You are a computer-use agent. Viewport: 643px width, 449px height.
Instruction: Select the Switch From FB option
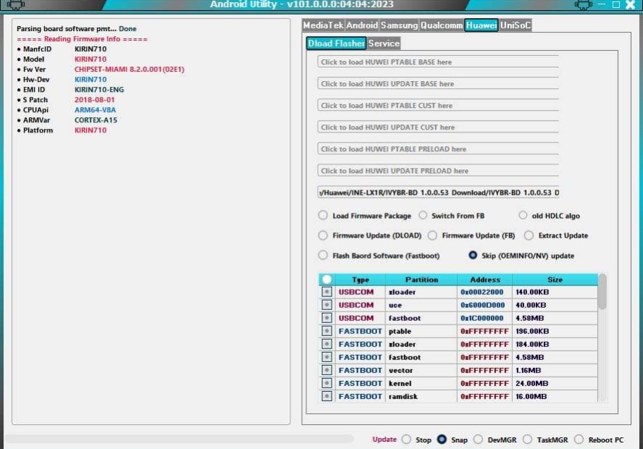423,216
